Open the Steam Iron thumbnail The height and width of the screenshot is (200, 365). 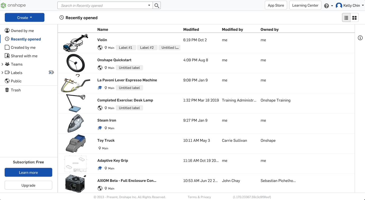[x=75, y=123]
